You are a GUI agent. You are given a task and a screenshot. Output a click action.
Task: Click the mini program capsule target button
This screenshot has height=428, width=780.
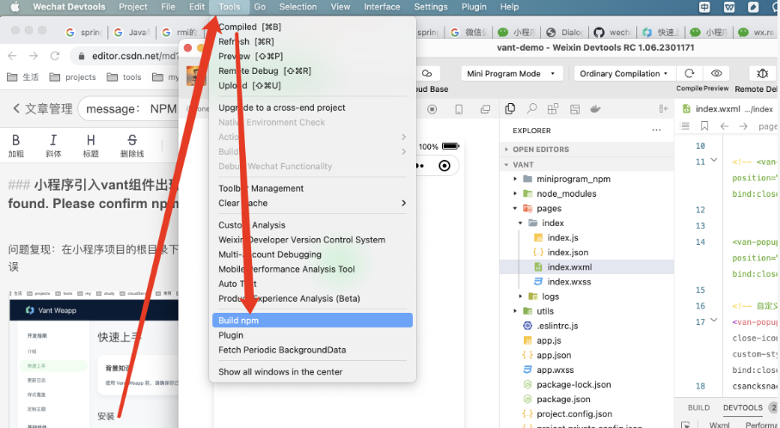pyautogui.click(x=445, y=166)
